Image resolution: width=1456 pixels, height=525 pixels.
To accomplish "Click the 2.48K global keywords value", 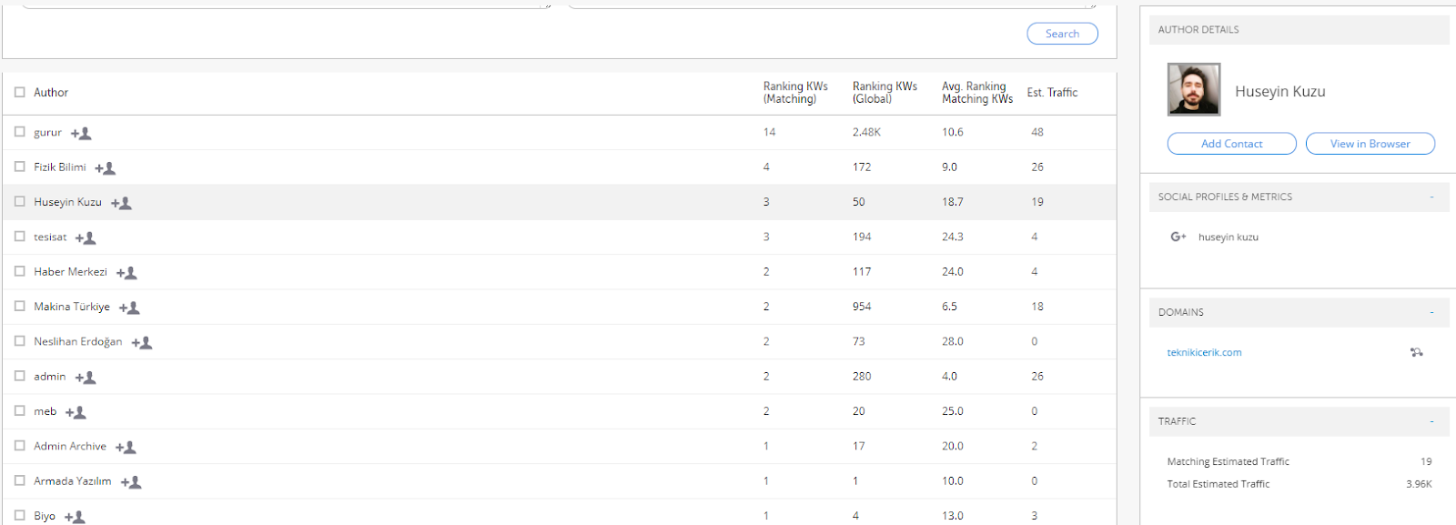I will pyautogui.click(x=866, y=132).
